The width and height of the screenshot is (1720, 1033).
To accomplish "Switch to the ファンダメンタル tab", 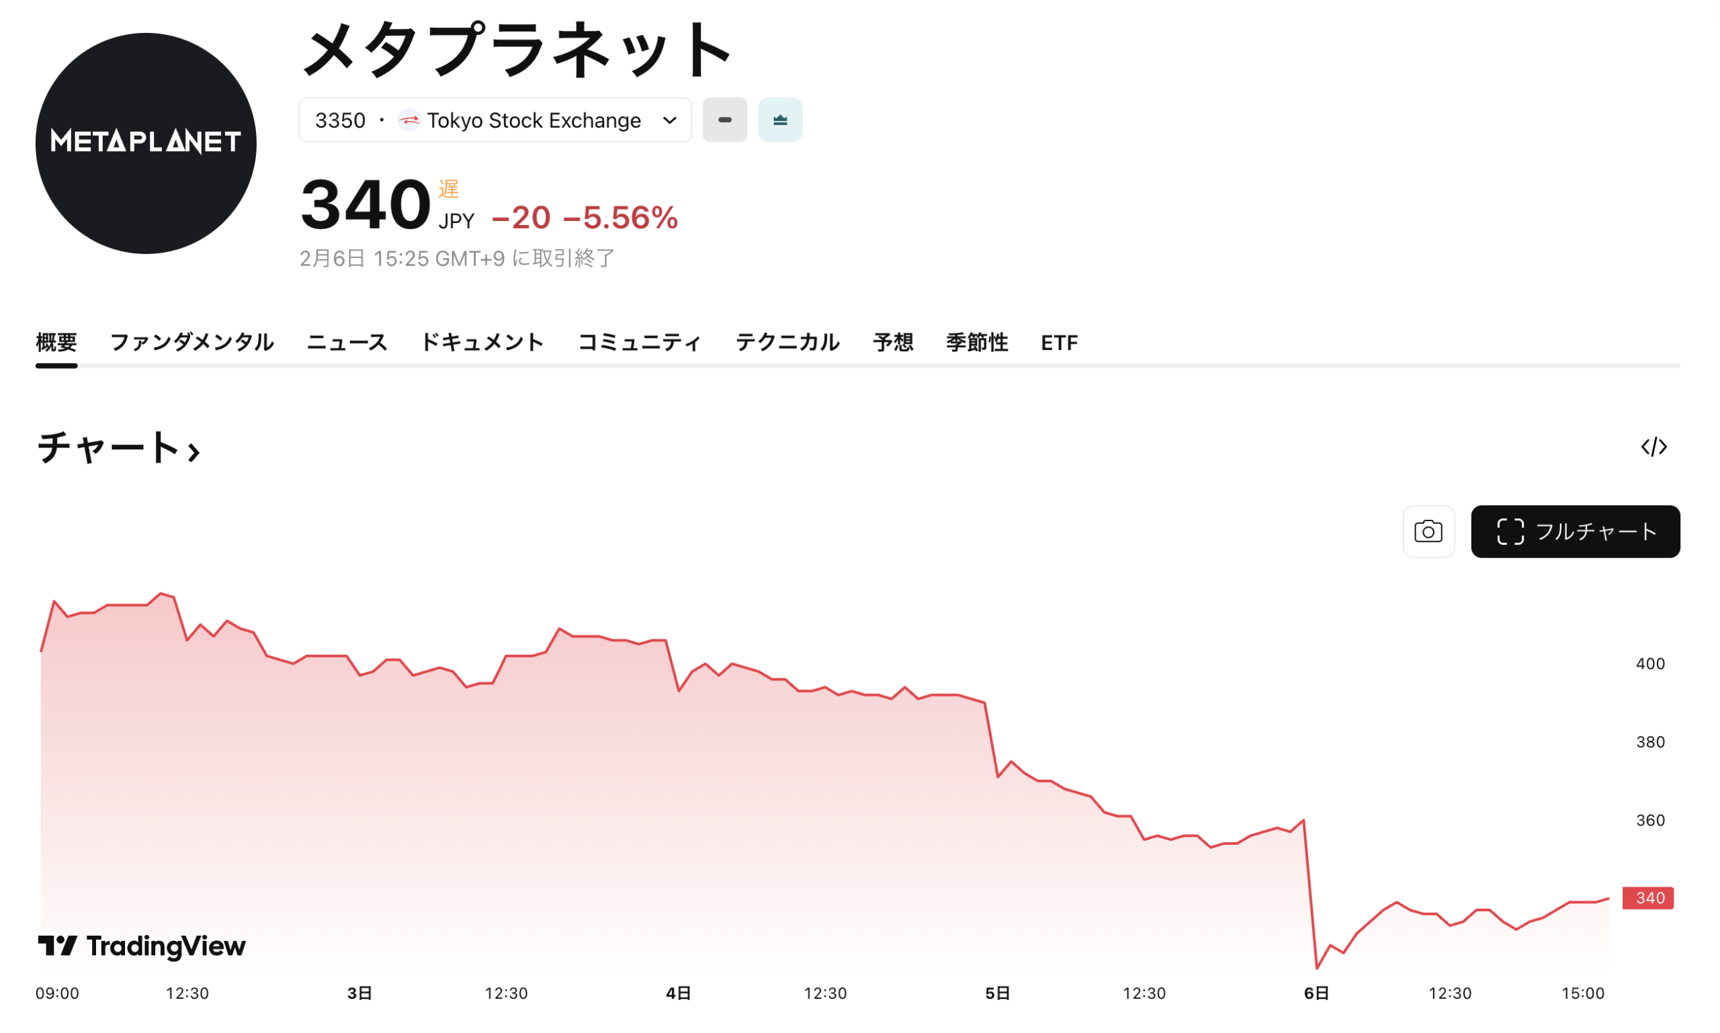I will click(x=191, y=343).
